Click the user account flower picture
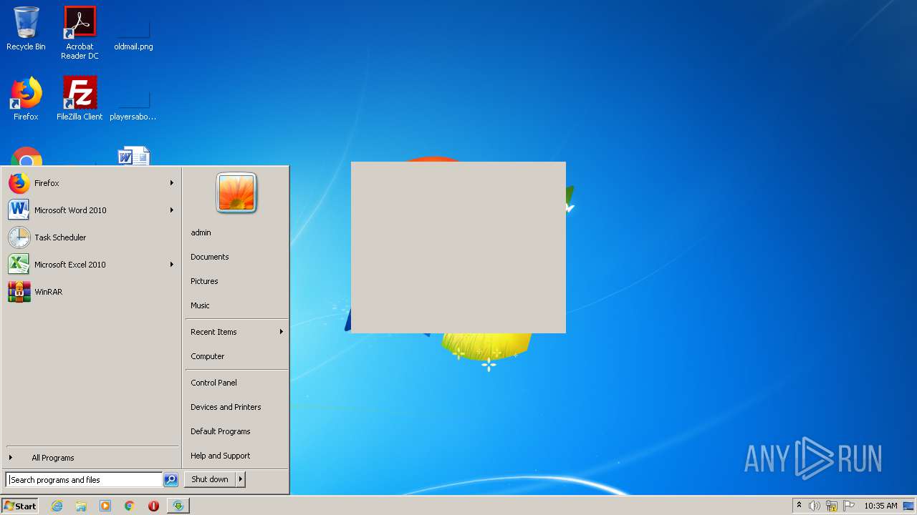The height and width of the screenshot is (515, 917). pos(236,193)
